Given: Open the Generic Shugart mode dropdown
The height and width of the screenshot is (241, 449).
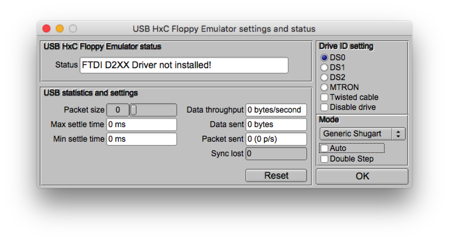Looking at the screenshot, I should point(362,134).
